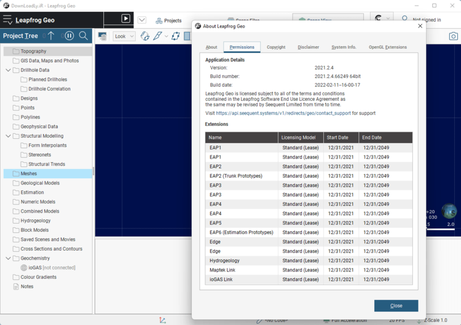Click the search icon in Project Tree
This screenshot has width=461, height=325.
coord(84,36)
